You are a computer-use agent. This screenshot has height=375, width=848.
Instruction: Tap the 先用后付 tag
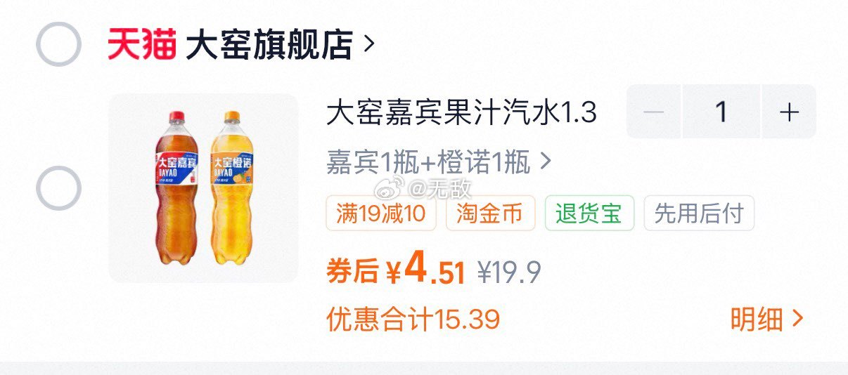coord(699,213)
